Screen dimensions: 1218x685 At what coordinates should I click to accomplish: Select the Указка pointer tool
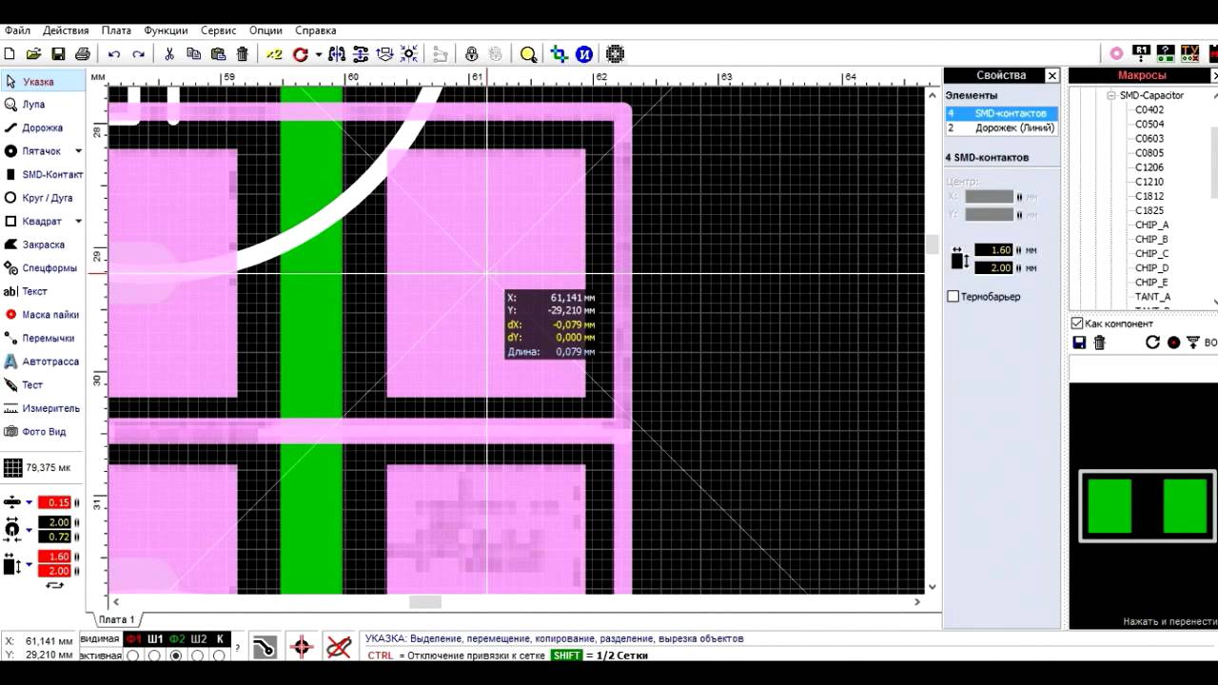(x=42, y=82)
